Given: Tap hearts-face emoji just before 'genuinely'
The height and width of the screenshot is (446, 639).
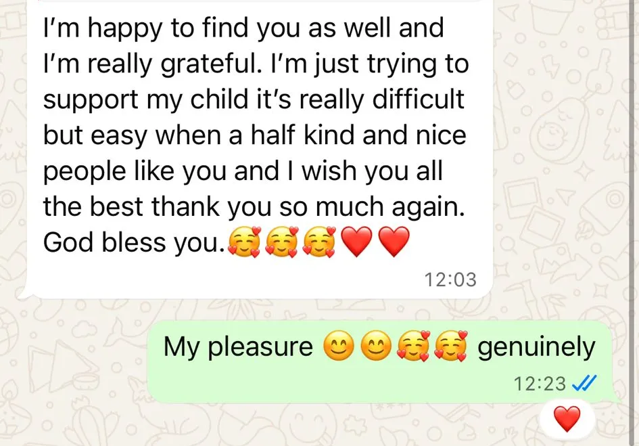Looking at the screenshot, I should (x=451, y=347).
